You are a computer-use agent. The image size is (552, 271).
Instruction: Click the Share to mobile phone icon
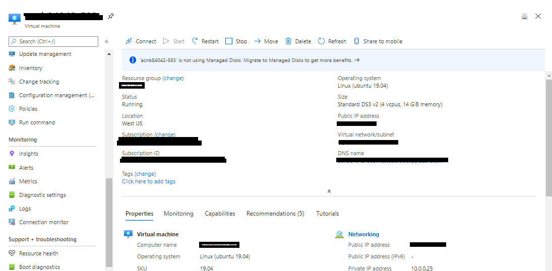(x=356, y=41)
